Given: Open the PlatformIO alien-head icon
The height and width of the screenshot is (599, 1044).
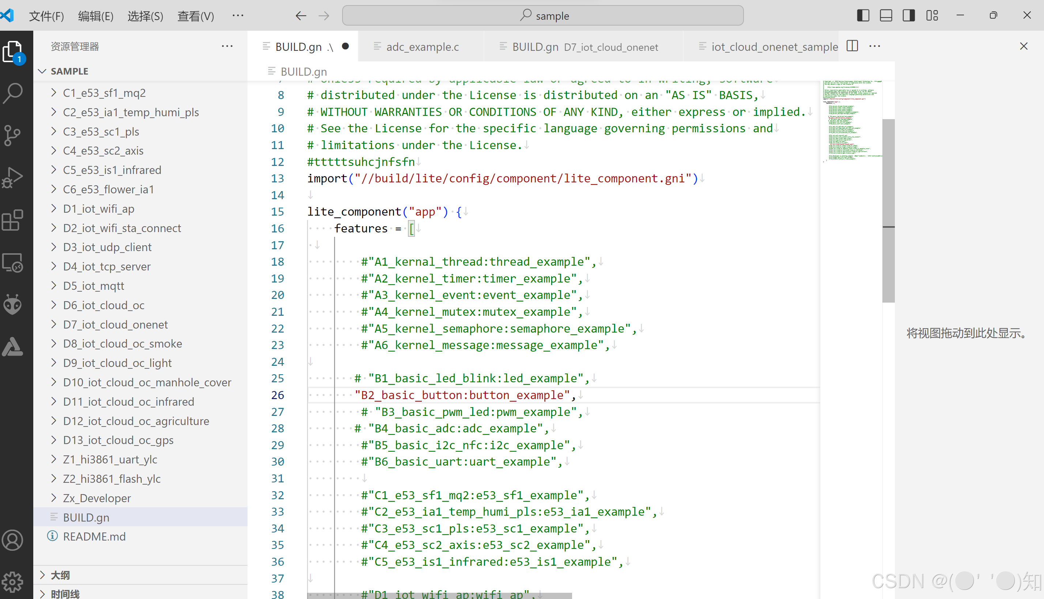Looking at the screenshot, I should [13, 304].
